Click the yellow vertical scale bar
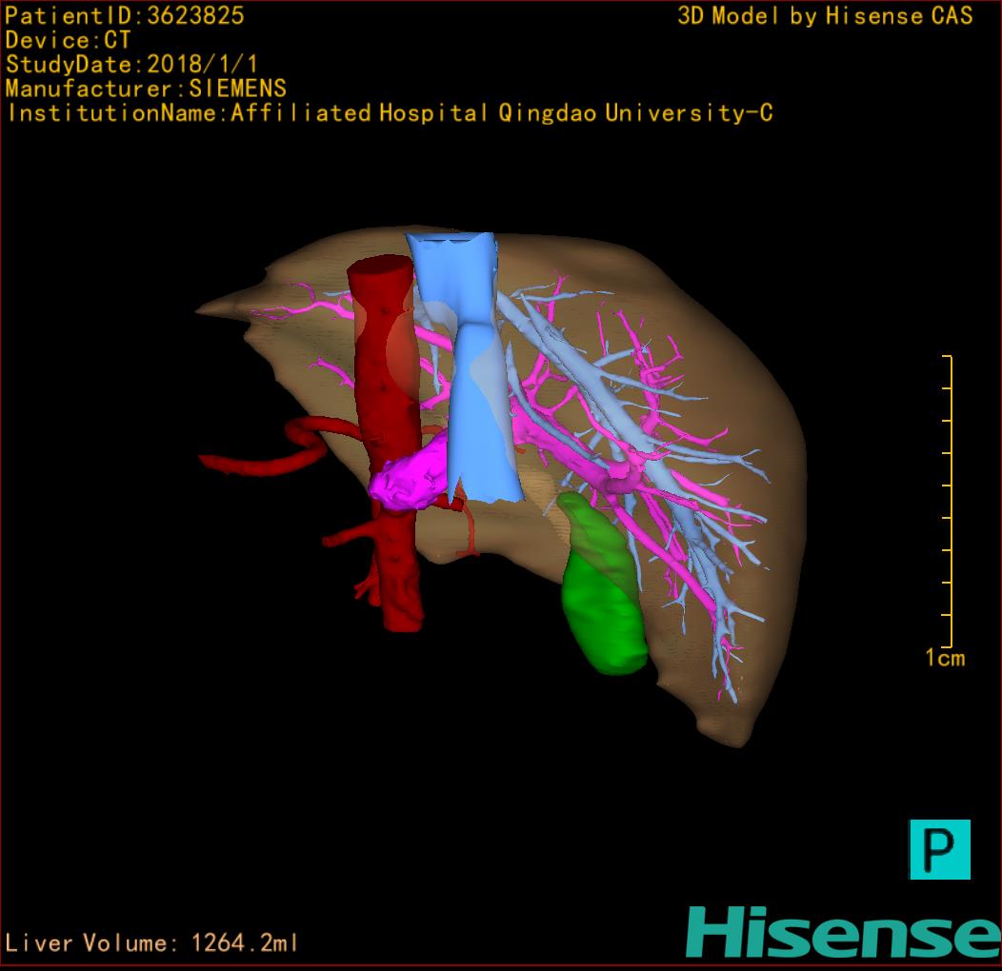Screen dimensions: 1002x971 point(950,500)
